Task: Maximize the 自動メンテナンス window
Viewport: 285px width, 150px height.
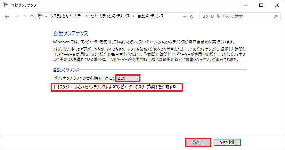Action: (x=261, y=5)
